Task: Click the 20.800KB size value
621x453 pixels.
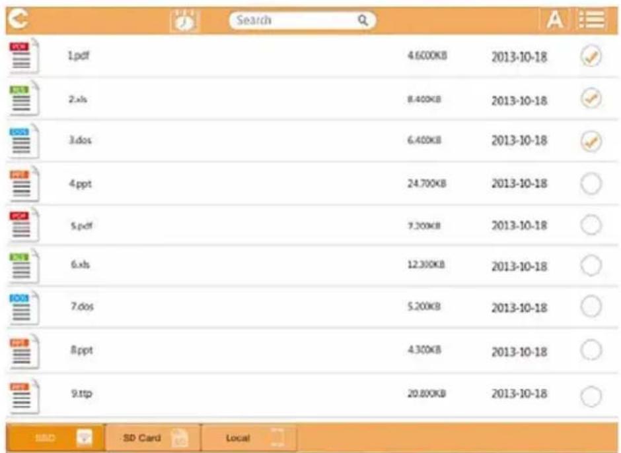Action: click(x=427, y=394)
